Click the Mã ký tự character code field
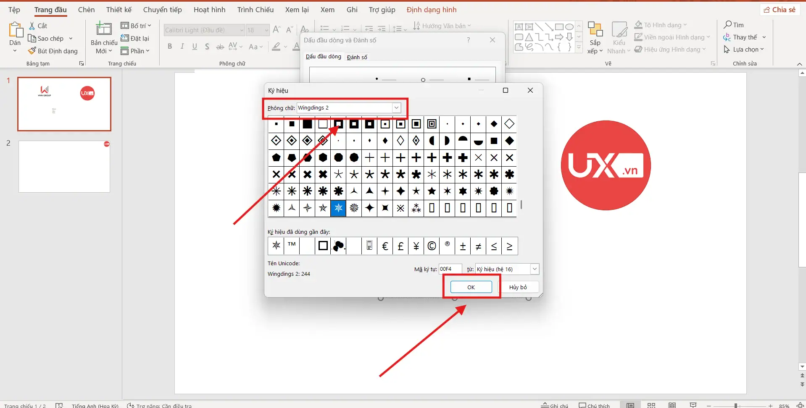This screenshot has height=408, width=806. click(x=450, y=269)
